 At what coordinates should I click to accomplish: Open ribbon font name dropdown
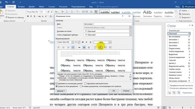click(39, 12)
